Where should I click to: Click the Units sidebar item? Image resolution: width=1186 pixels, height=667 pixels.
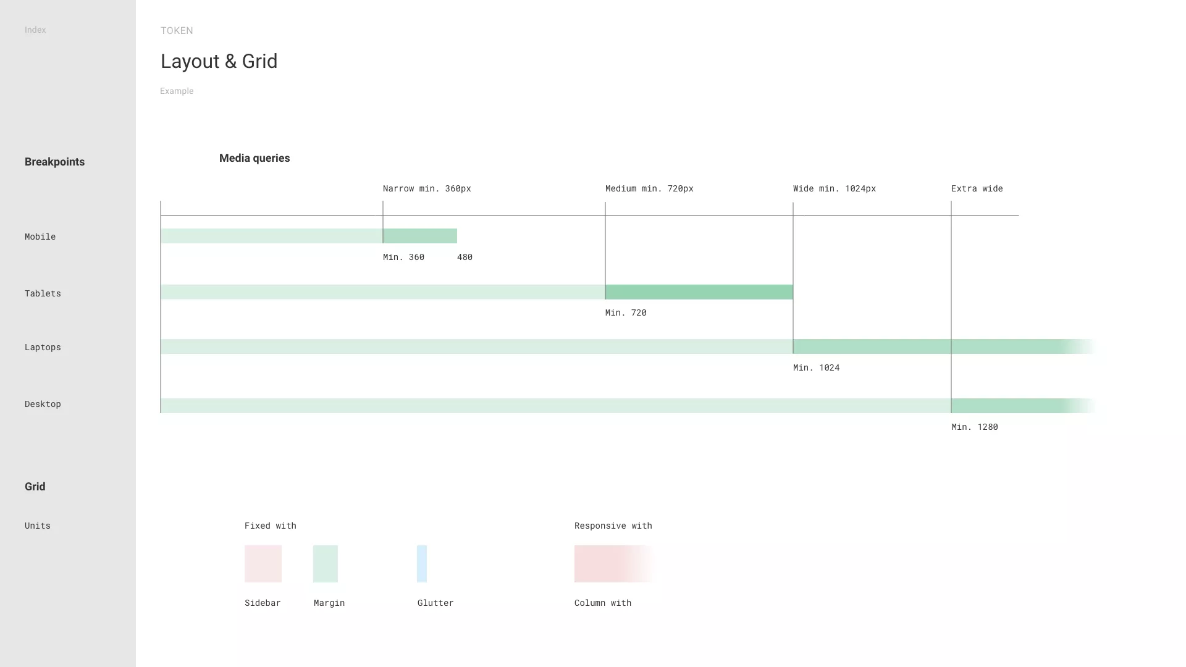click(x=38, y=526)
